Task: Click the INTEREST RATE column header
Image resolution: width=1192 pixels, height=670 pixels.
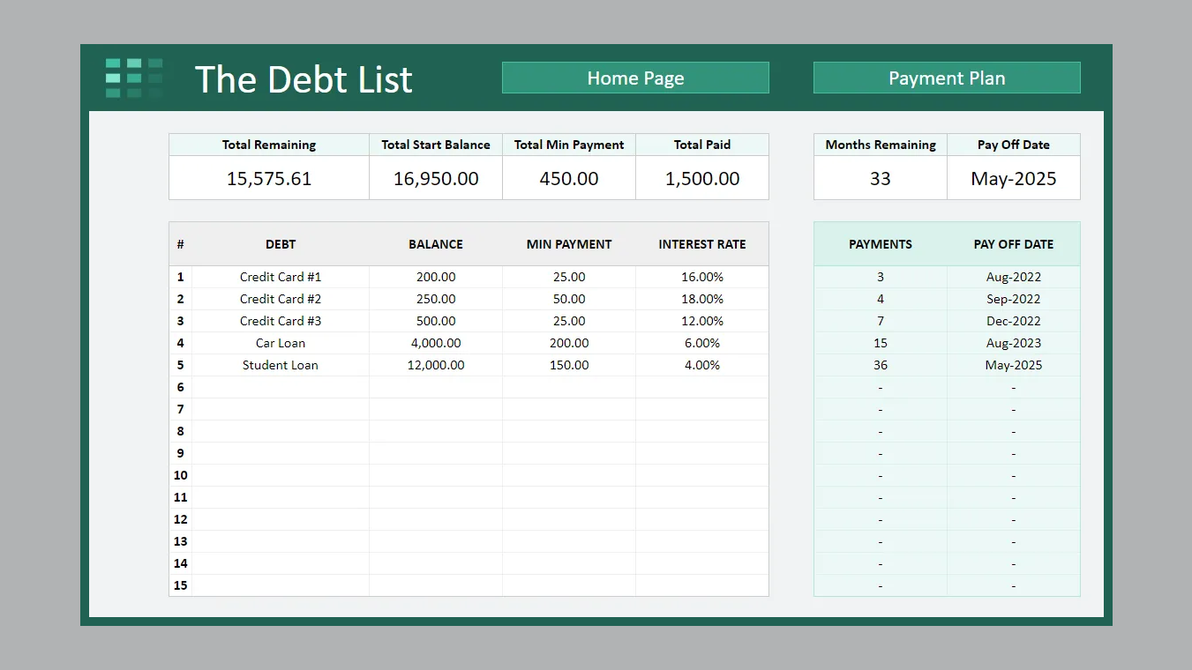Action: 702,244
